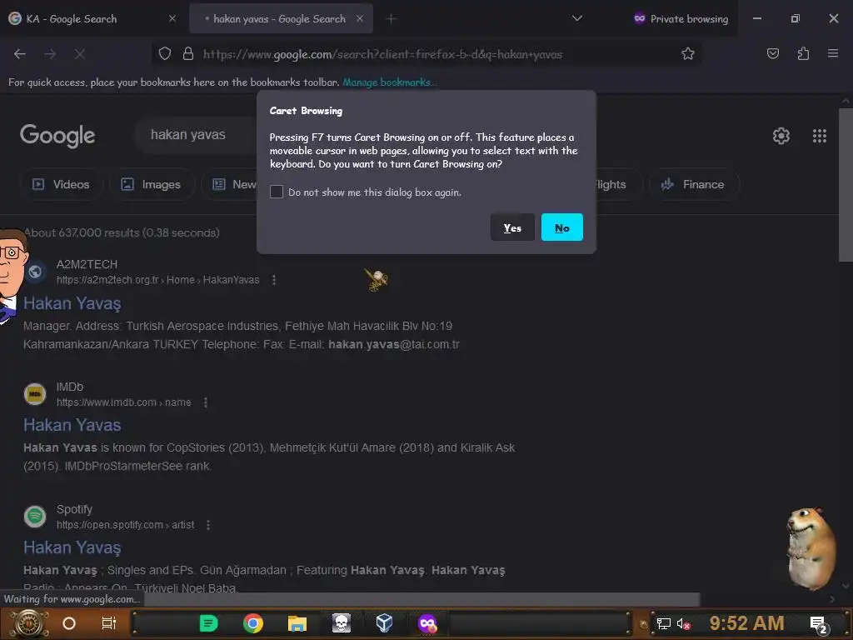Screen dimensions: 853x640
Task: Open the Extensions puzzle icon
Action: (x=803, y=53)
